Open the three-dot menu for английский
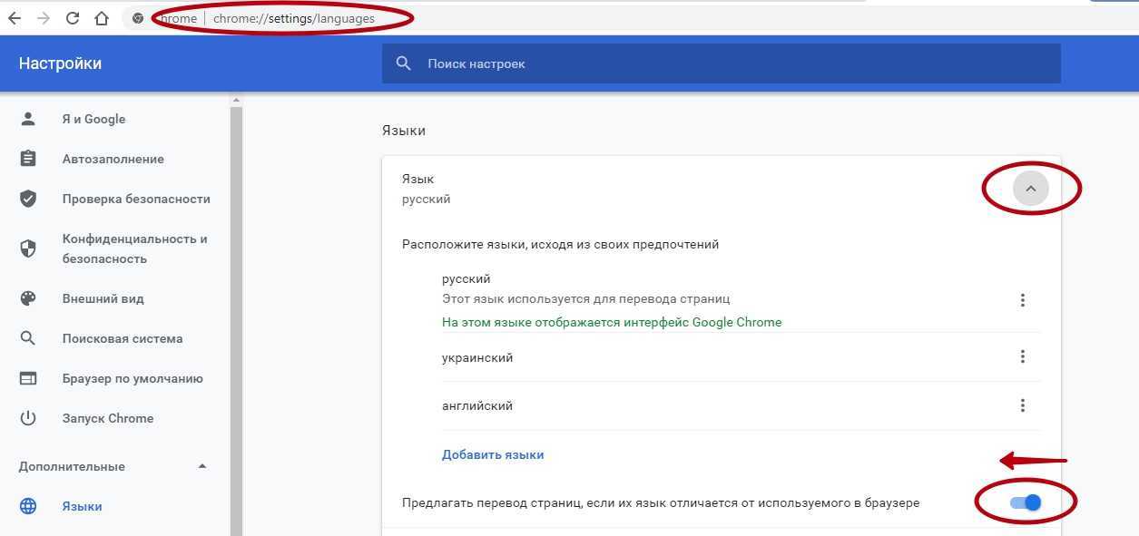Image resolution: width=1139 pixels, height=536 pixels. (x=1023, y=405)
